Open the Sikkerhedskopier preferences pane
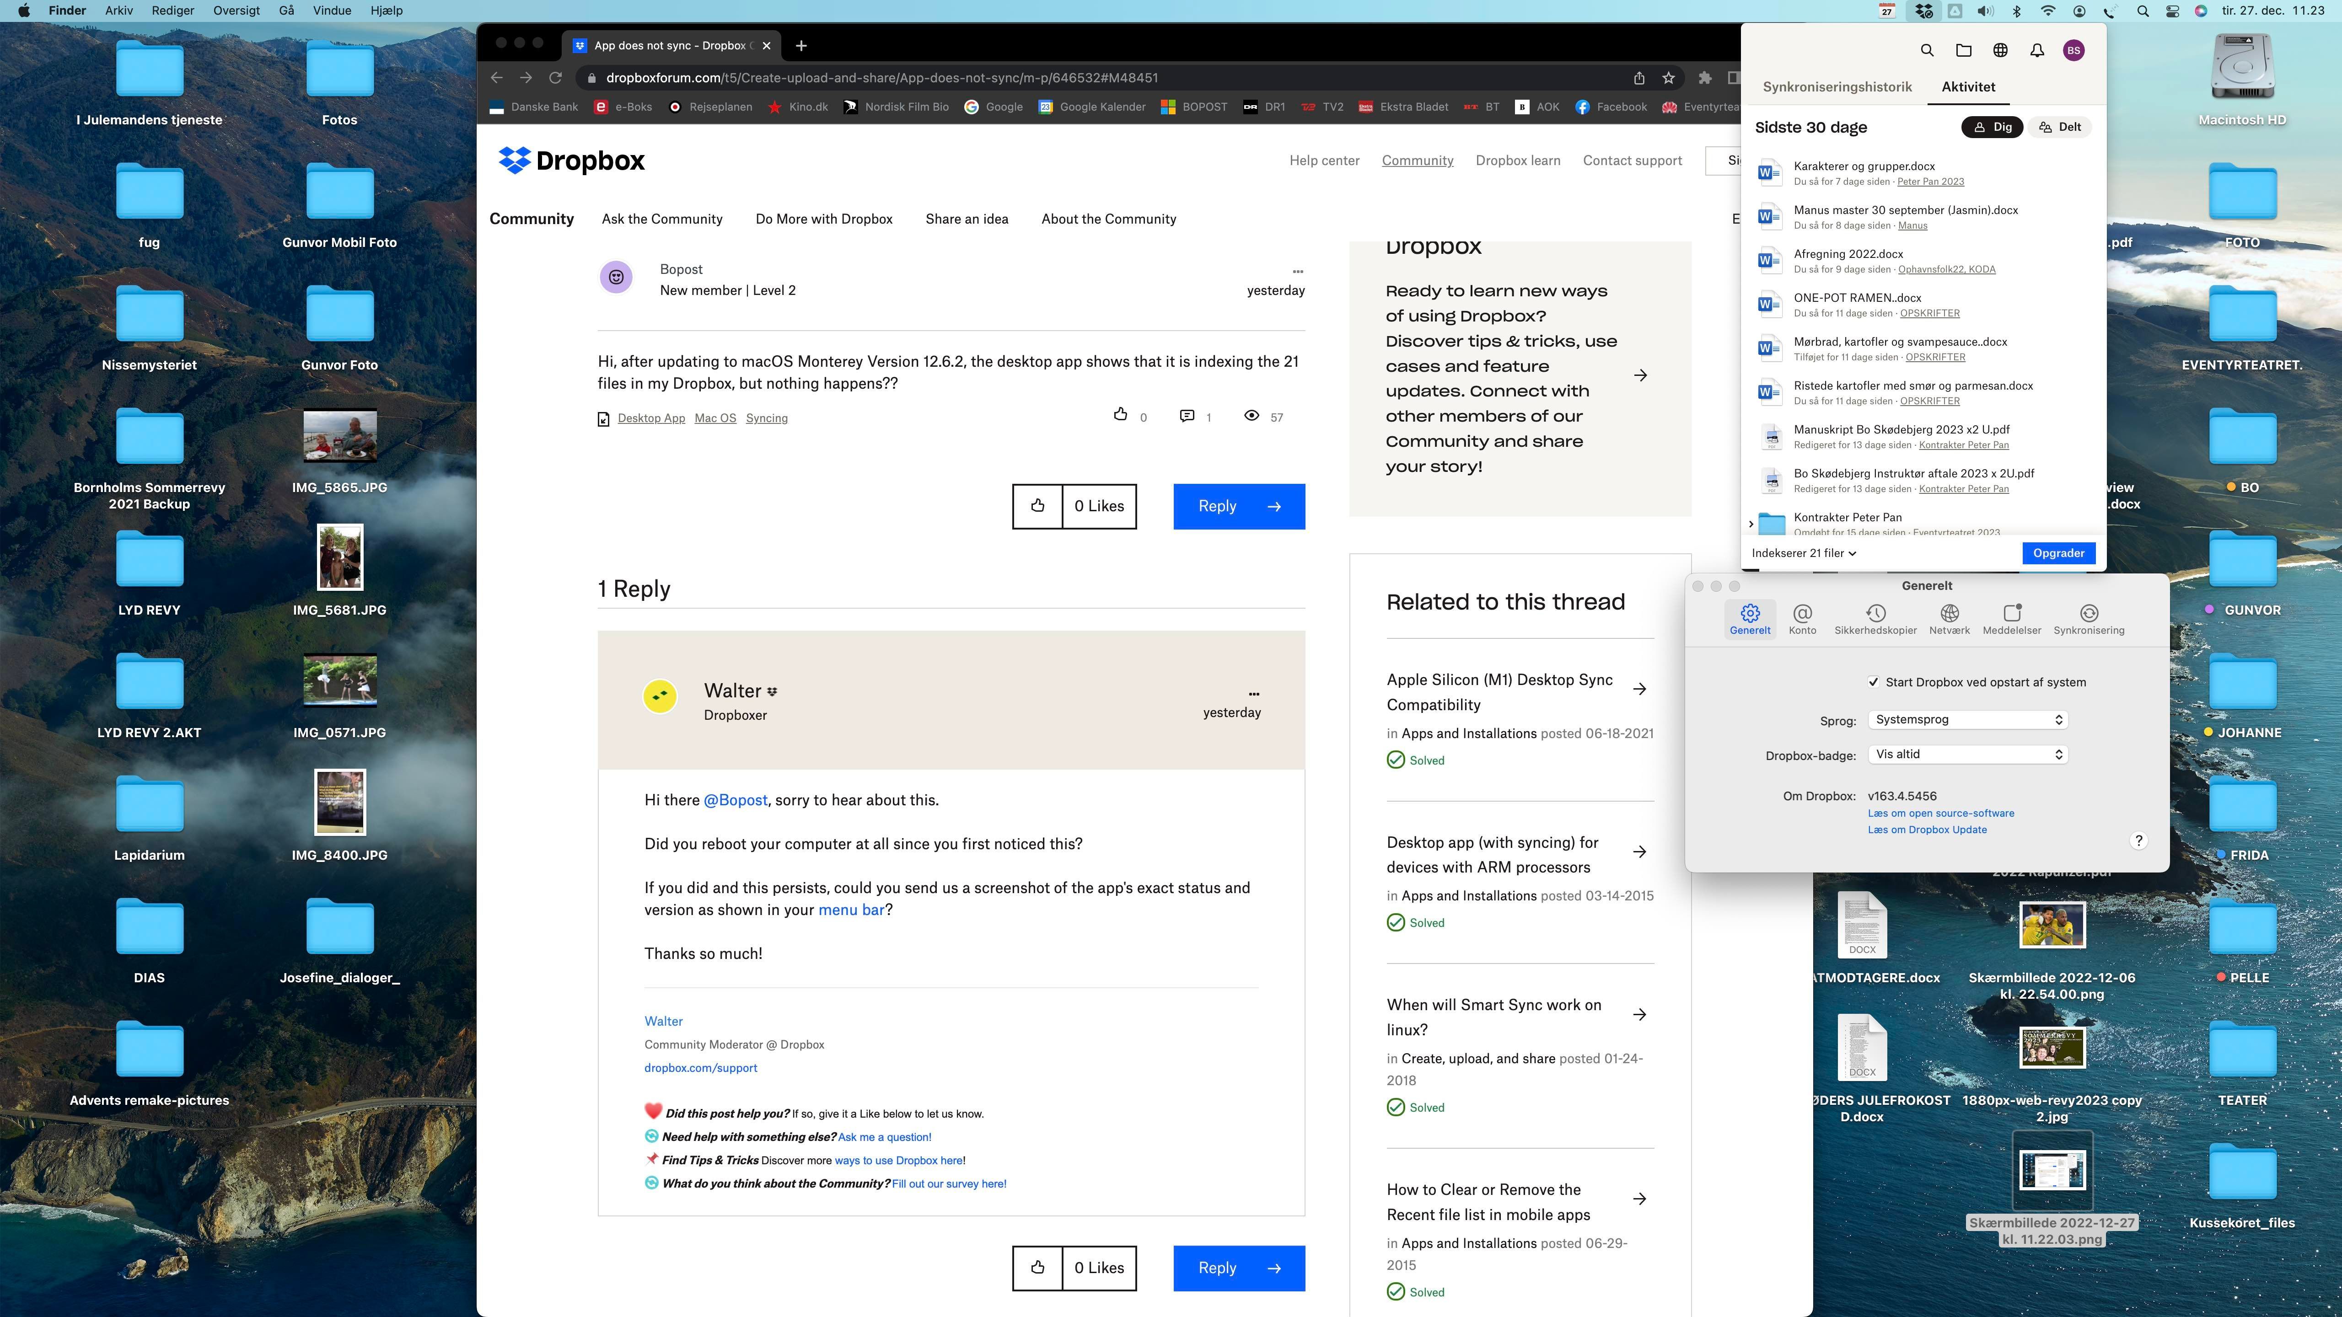 tap(1875, 620)
